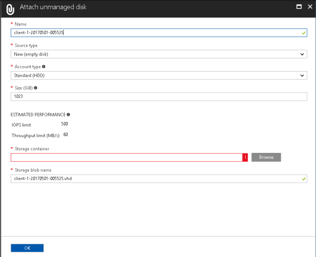Expand the Account type Standard (HDD) dropdown

point(159,75)
